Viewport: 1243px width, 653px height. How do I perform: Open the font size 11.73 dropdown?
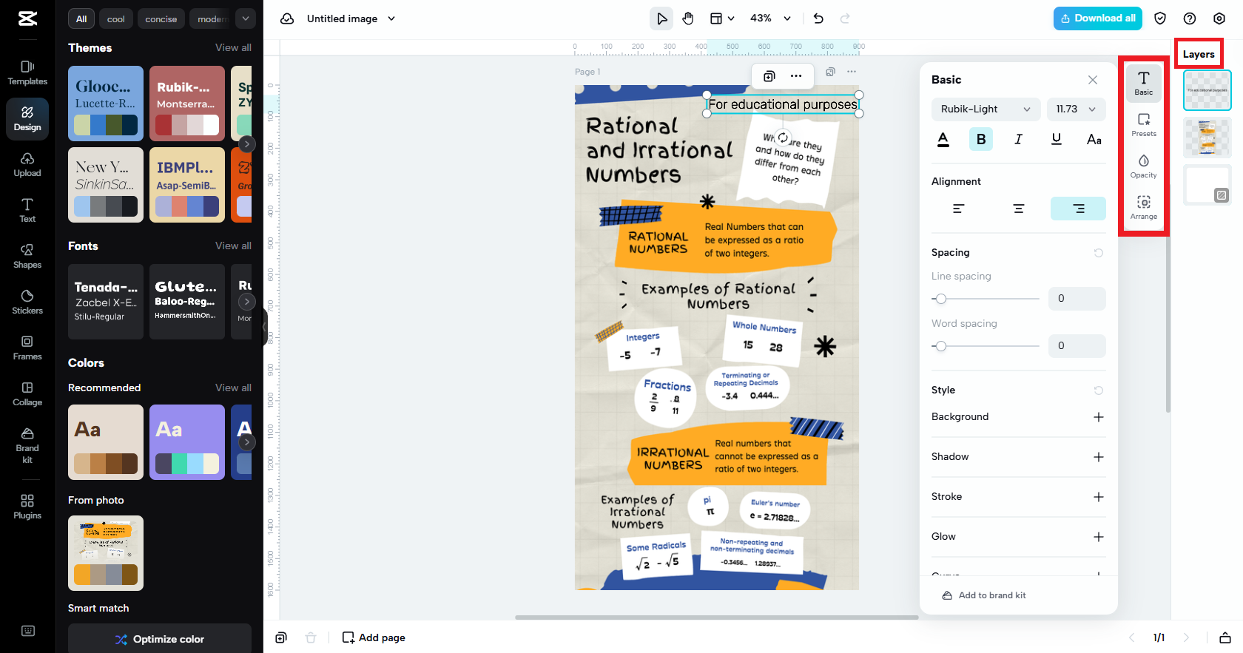click(x=1076, y=109)
